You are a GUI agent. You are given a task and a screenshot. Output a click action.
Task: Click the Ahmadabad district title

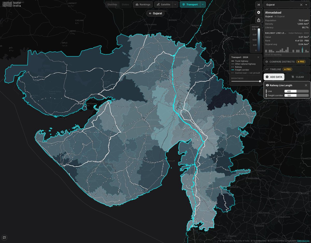273,12
